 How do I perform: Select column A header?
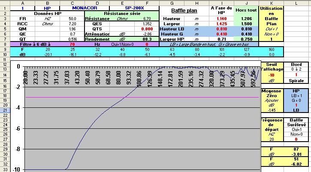[23, 3]
